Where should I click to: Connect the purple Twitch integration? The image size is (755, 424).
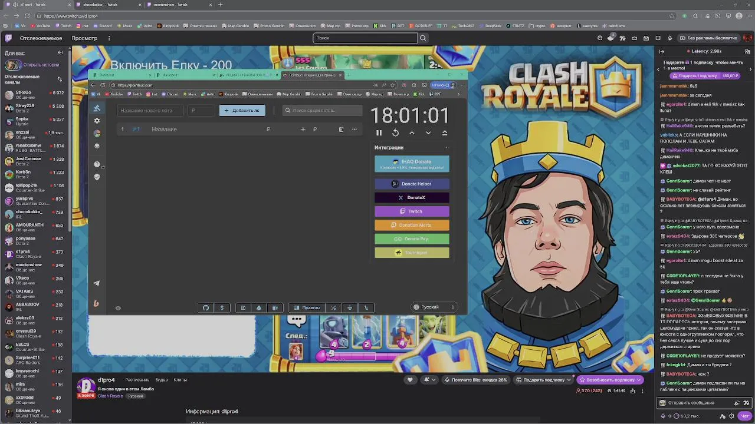pyautogui.click(x=412, y=211)
